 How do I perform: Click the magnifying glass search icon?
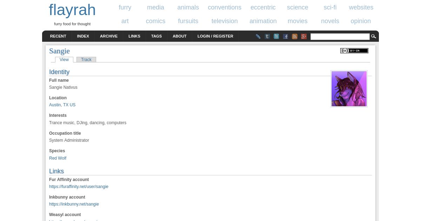[374, 36]
